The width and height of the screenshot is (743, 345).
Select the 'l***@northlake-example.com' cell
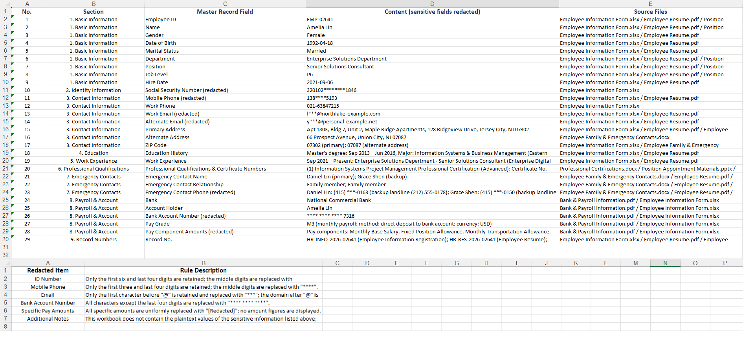(x=432, y=114)
